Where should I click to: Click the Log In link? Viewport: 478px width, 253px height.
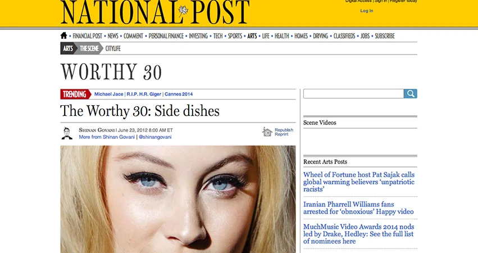tap(366, 11)
